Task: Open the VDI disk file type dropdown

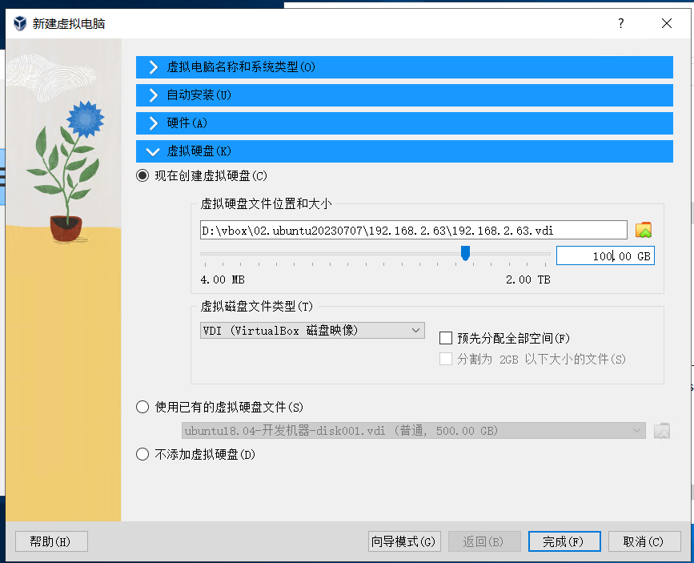Action: coord(312,331)
